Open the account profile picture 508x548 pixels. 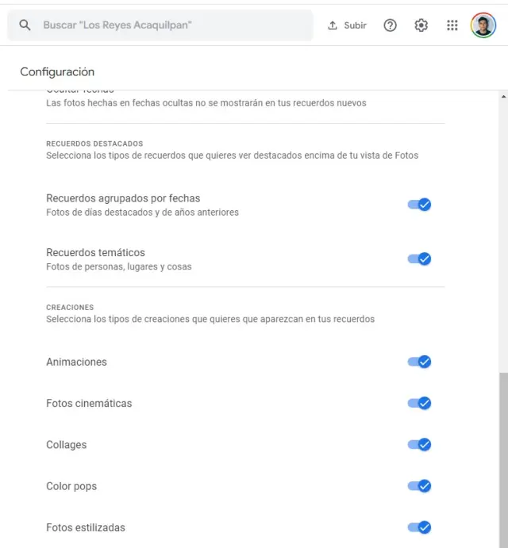pyautogui.click(x=483, y=25)
